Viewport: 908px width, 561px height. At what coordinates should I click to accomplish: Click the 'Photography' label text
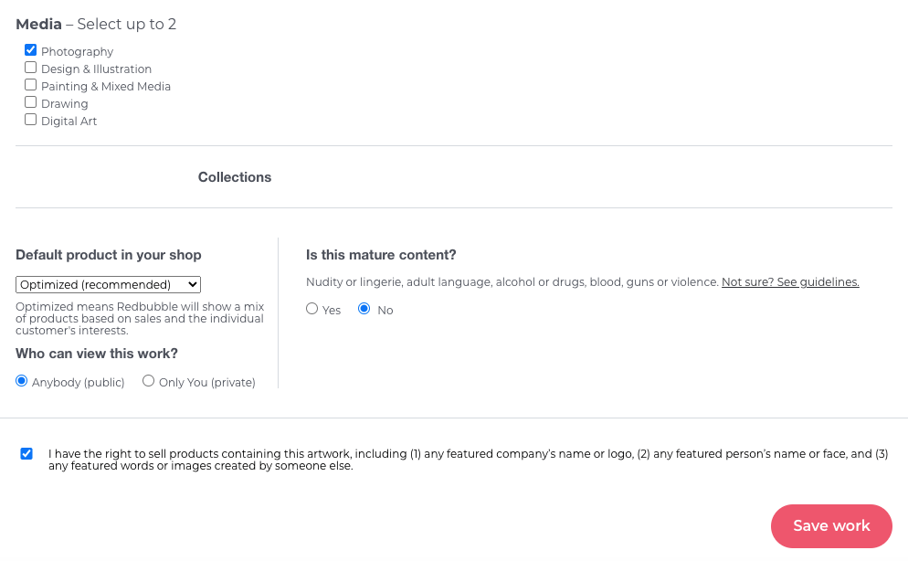[77, 52]
